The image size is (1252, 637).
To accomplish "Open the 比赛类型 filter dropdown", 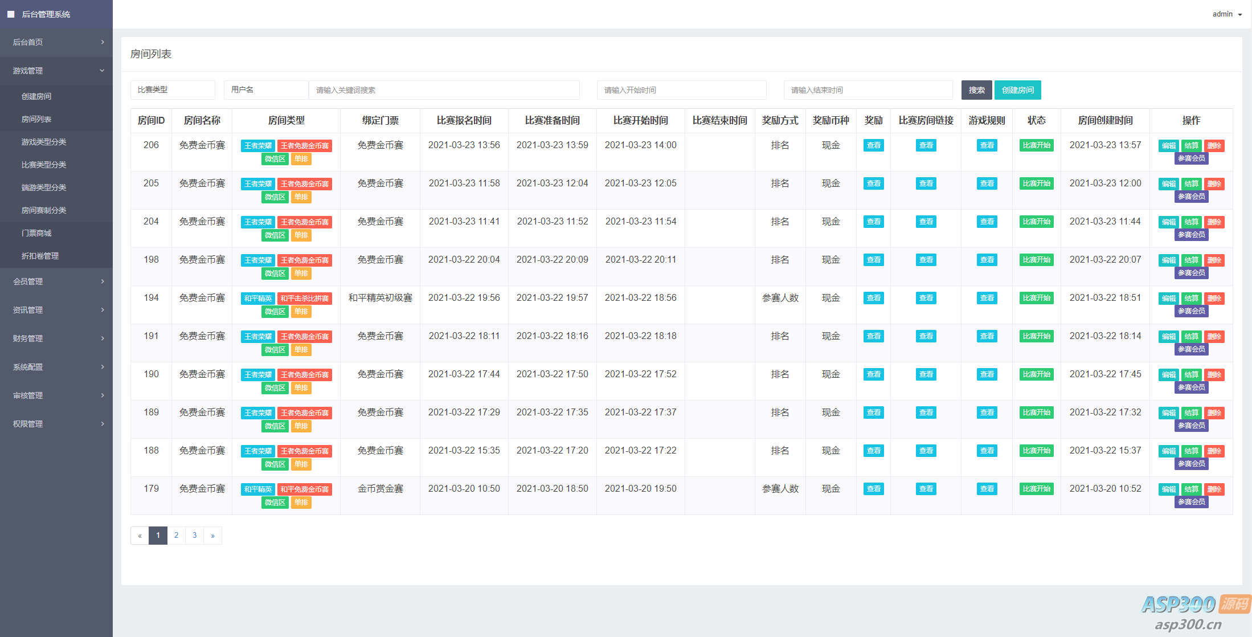I will click(172, 90).
